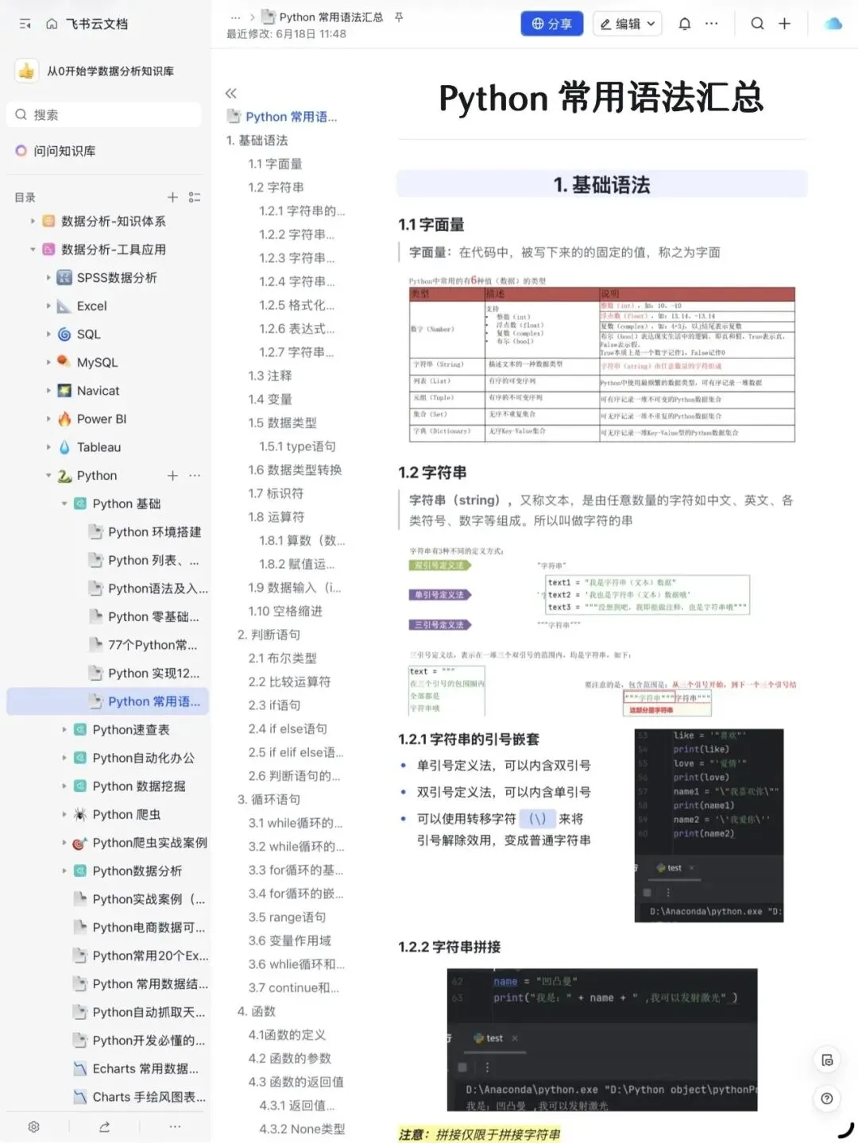Open Echarts 常用数据... document
The image size is (858, 1143).
point(145,1068)
